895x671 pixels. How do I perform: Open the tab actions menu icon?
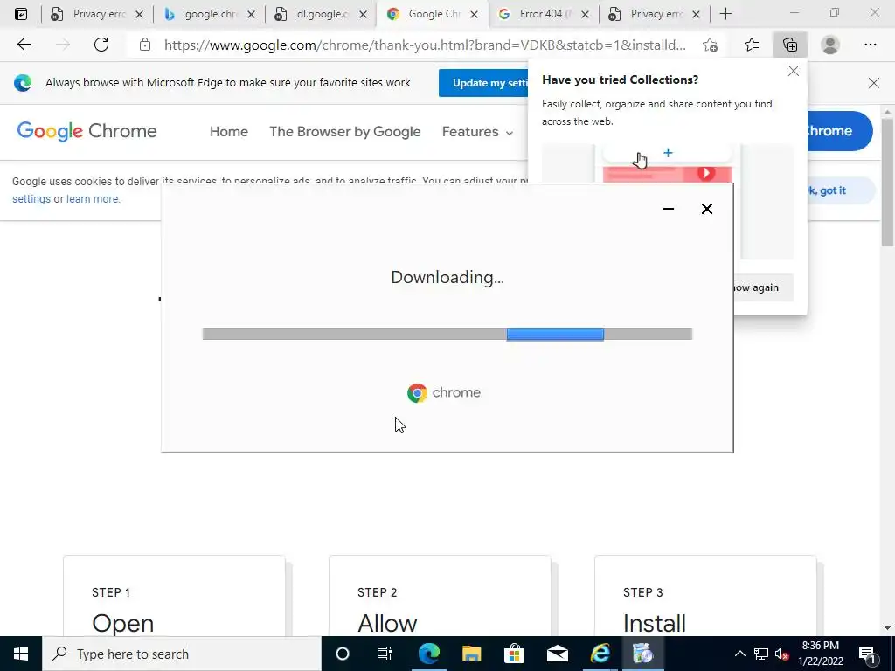[21, 14]
